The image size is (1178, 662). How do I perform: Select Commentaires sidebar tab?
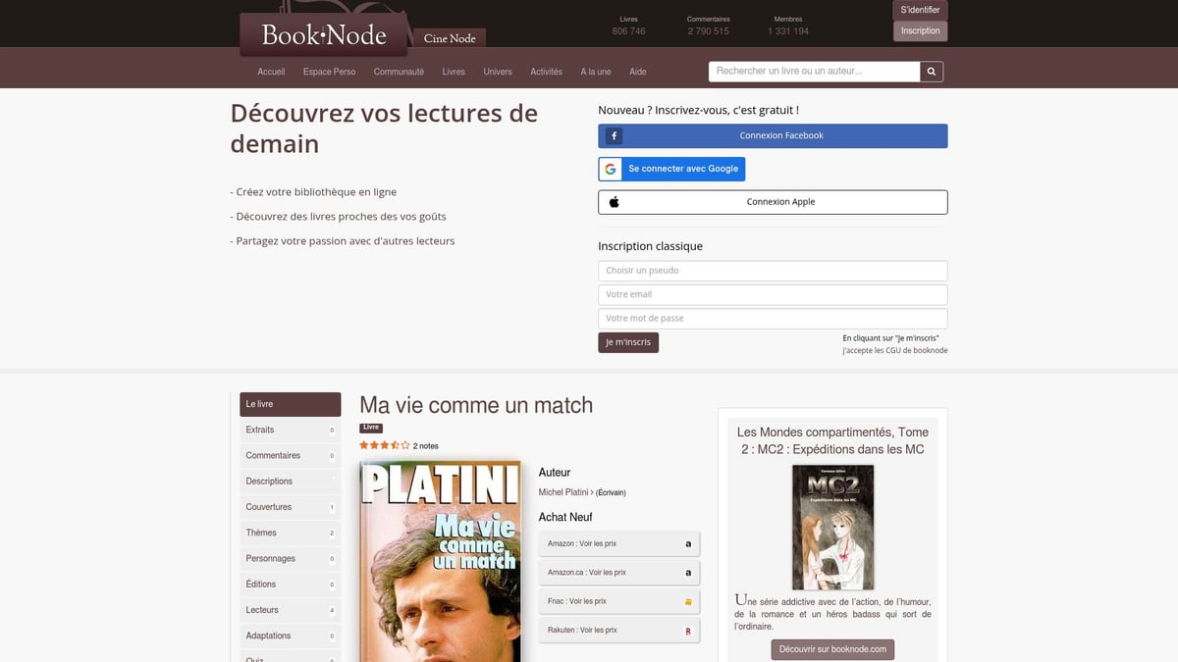(291, 456)
